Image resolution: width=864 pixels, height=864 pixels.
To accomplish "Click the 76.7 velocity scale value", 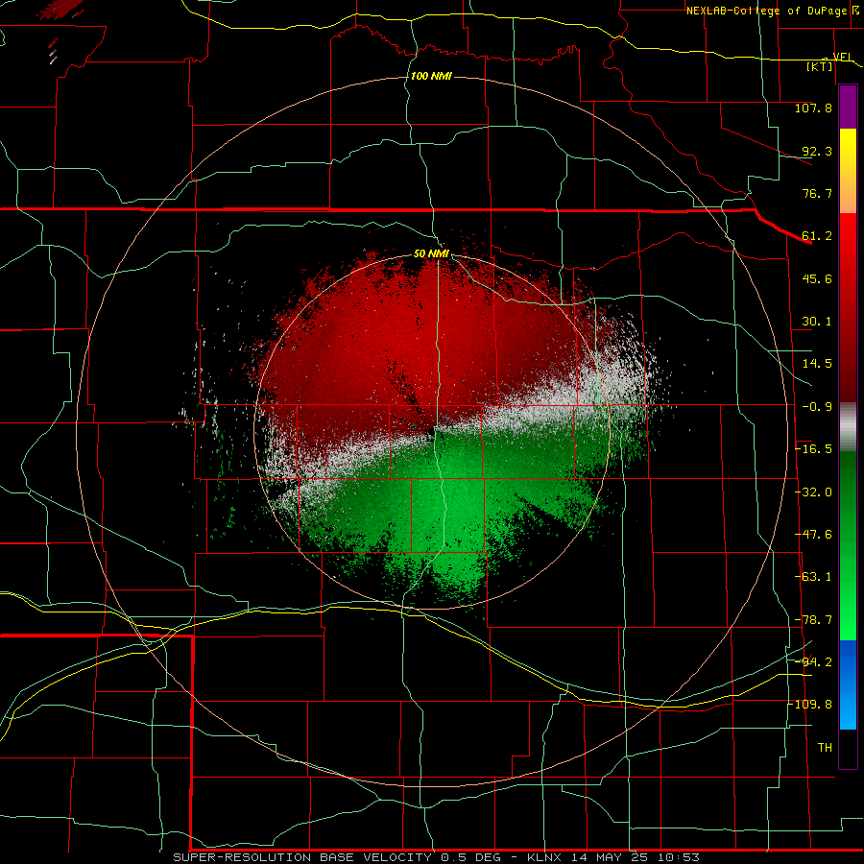I will tap(817, 193).
